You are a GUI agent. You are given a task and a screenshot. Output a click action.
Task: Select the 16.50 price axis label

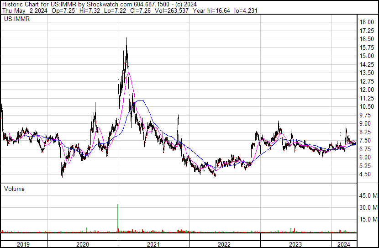367,39
